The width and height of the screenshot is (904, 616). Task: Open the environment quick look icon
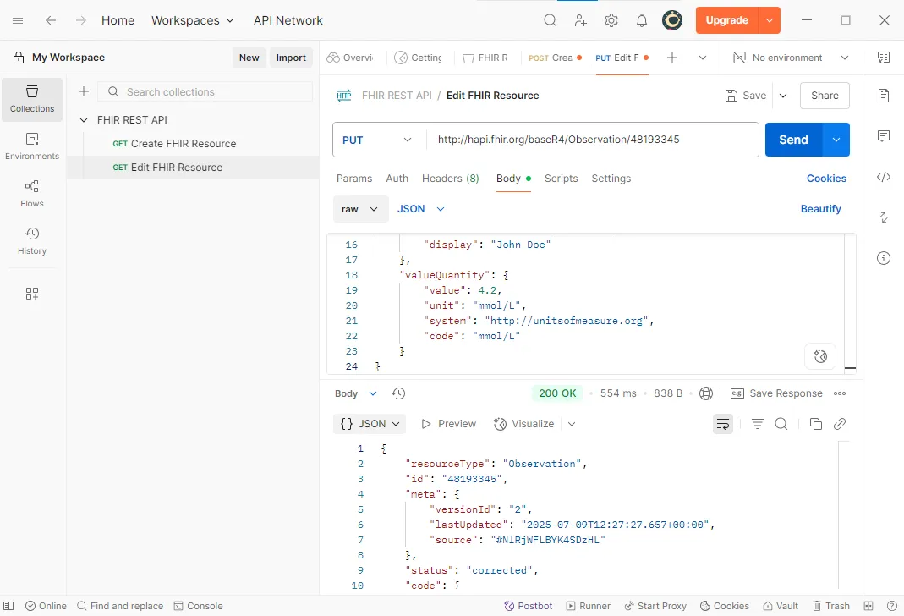pos(883,57)
